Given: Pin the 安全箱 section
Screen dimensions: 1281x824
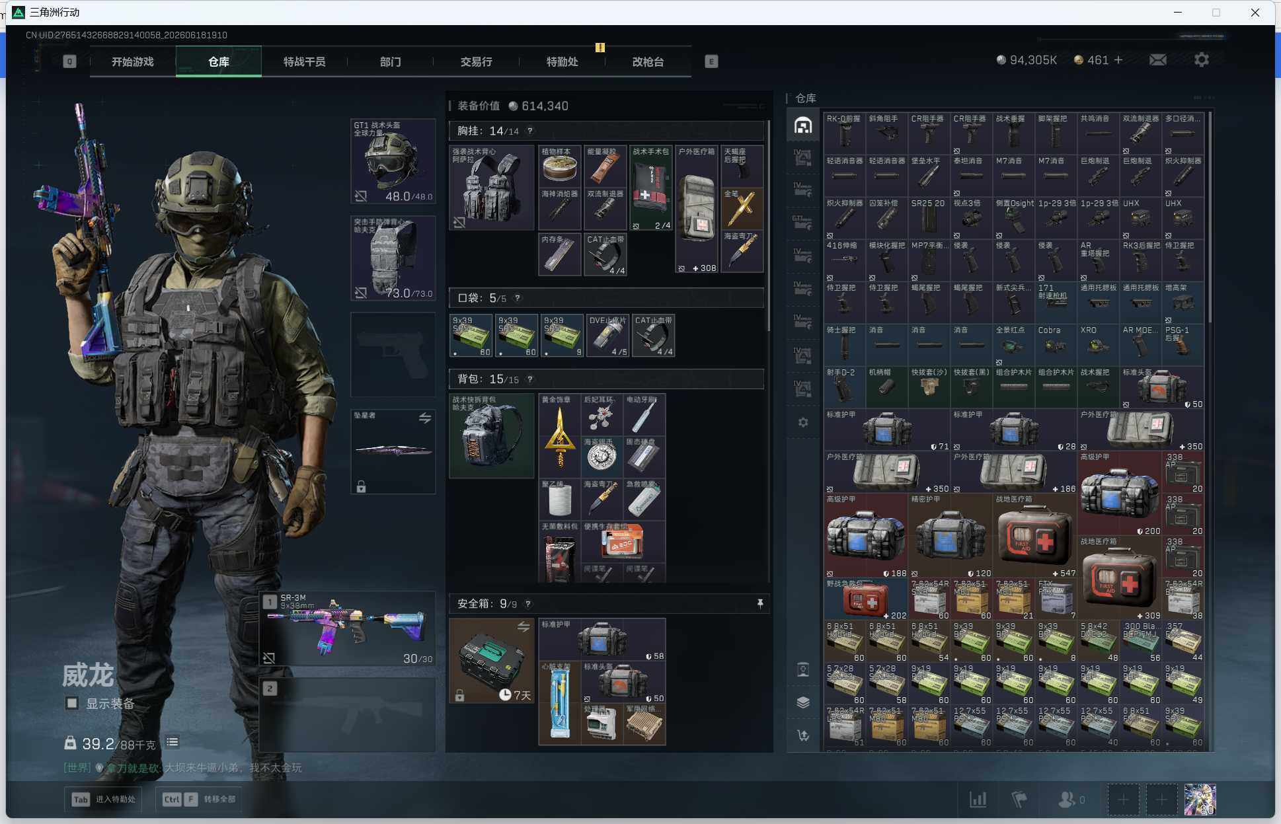Looking at the screenshot, I should pyautogui.click(x=760, y=603).
